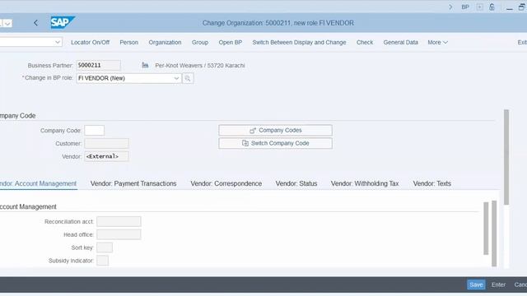Click the search icon beside BP role
The width and height of the screenshot is (527, 296).
(x=188, y=78)
